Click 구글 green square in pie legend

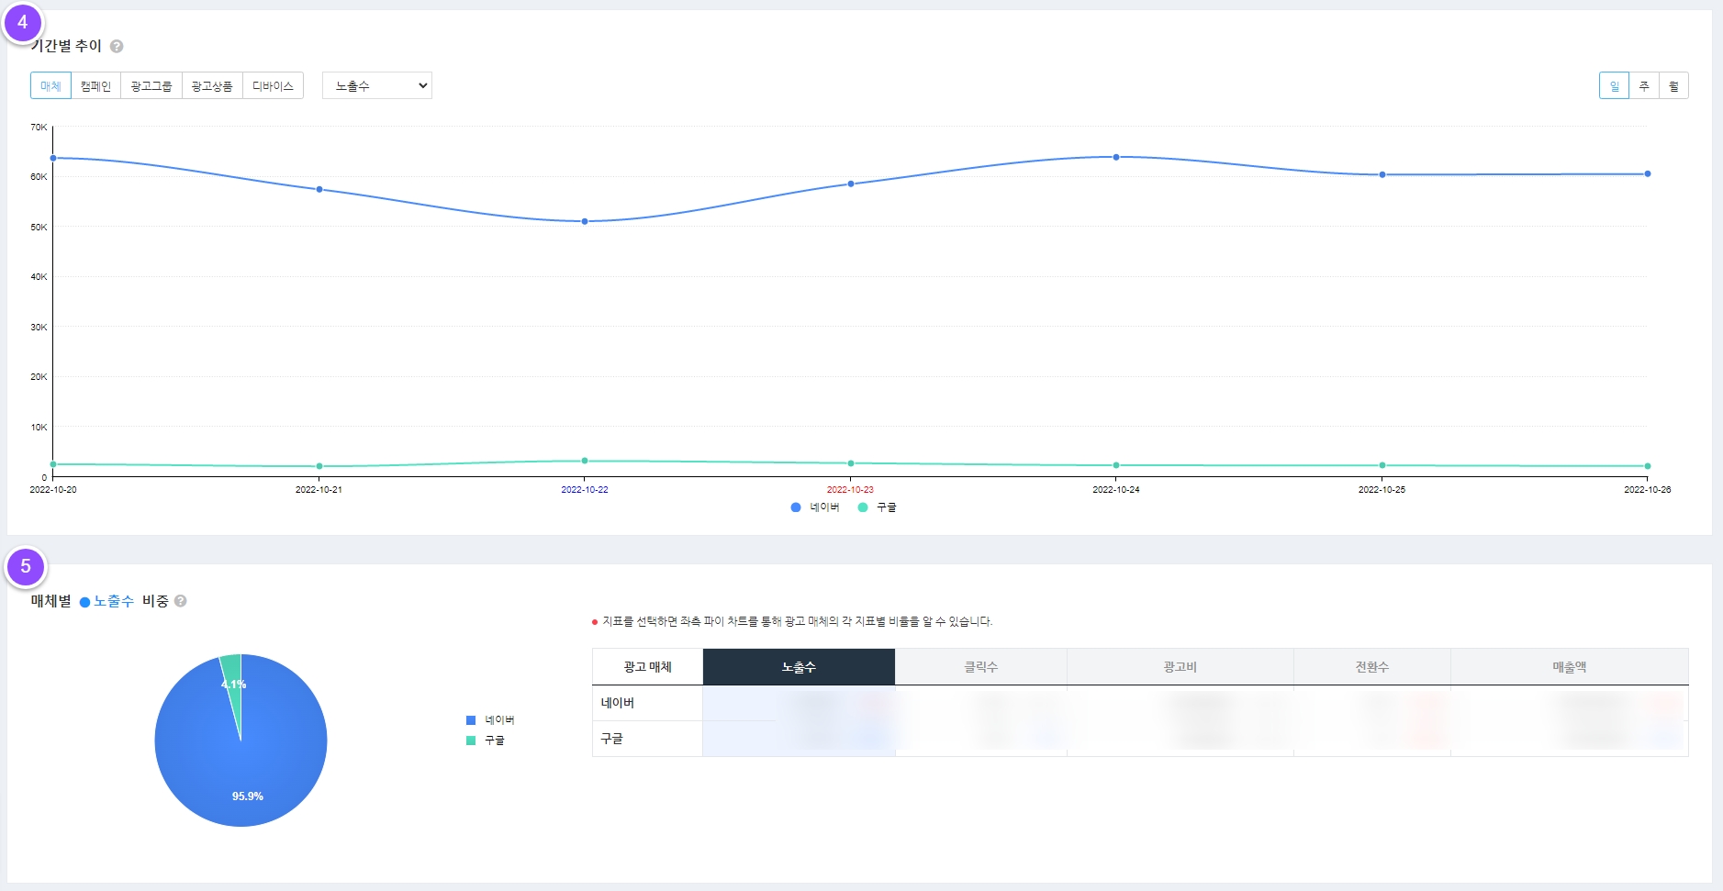pos(471,741)
